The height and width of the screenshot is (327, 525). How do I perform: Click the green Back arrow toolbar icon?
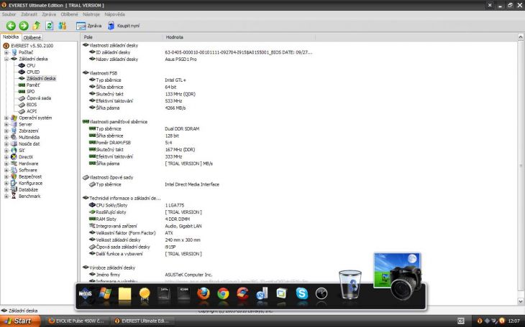pos(11,26)
